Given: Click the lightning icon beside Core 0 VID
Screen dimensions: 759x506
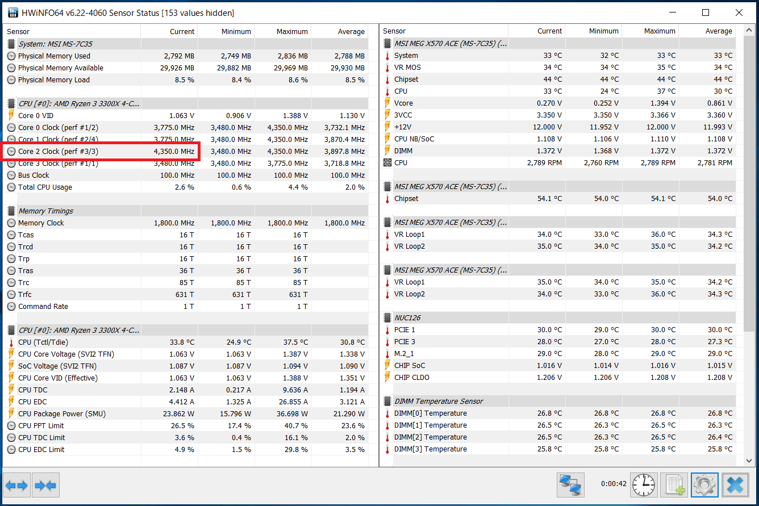Looking at the screenshot, I should click(11, 116).
